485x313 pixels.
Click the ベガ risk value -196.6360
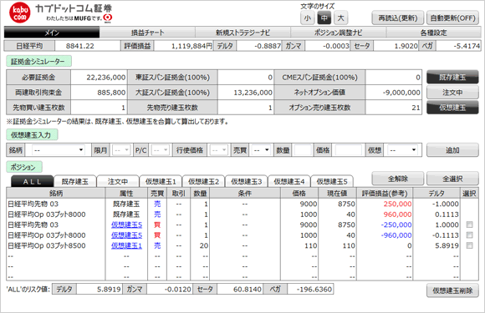point(314,290)
